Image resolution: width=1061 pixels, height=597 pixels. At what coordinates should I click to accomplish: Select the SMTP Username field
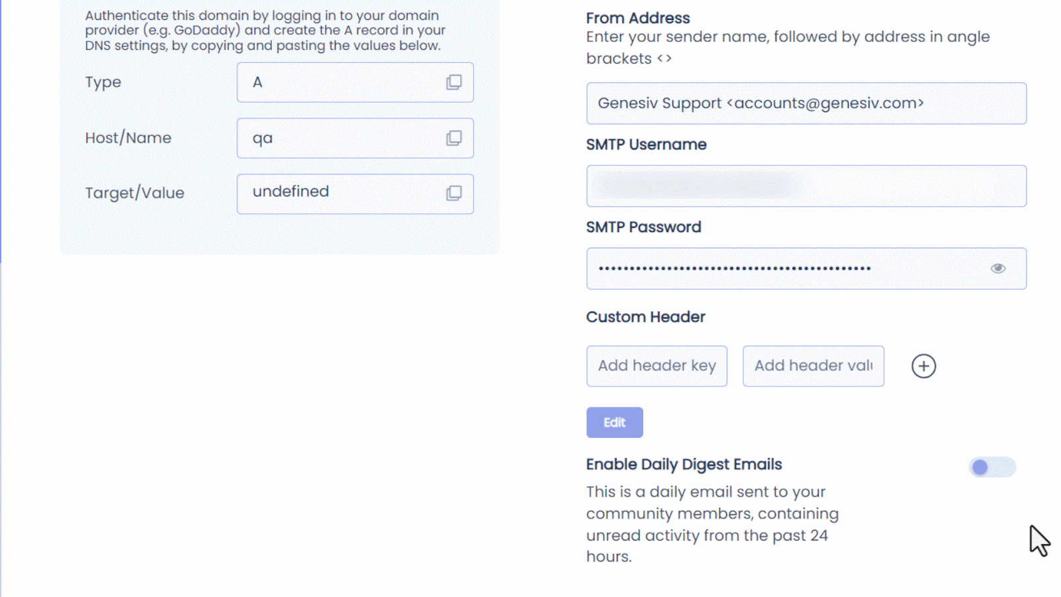[x=806, y=186]
